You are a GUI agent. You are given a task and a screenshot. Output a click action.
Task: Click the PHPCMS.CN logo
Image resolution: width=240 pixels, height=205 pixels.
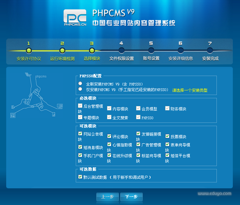[75, 18]
